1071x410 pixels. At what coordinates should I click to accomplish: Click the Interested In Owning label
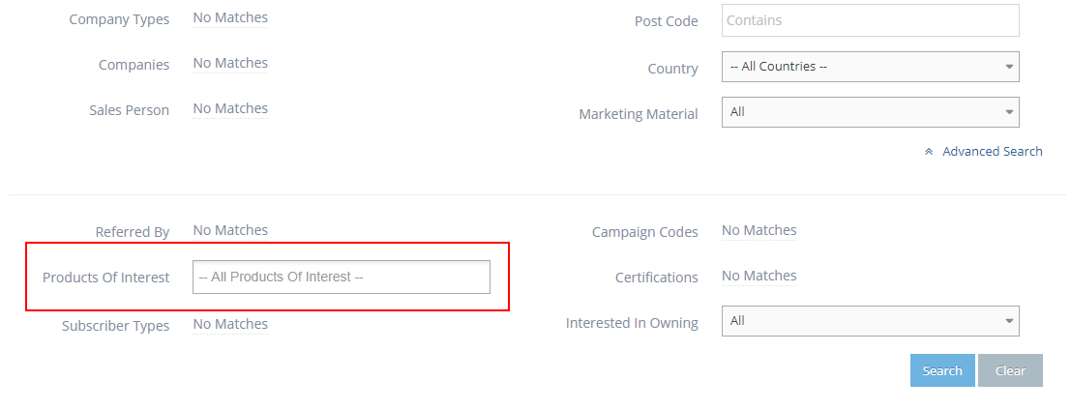[x=632, y=323]
